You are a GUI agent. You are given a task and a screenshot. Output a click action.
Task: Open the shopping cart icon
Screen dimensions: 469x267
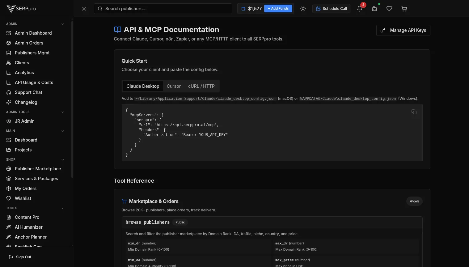(404, 9)
